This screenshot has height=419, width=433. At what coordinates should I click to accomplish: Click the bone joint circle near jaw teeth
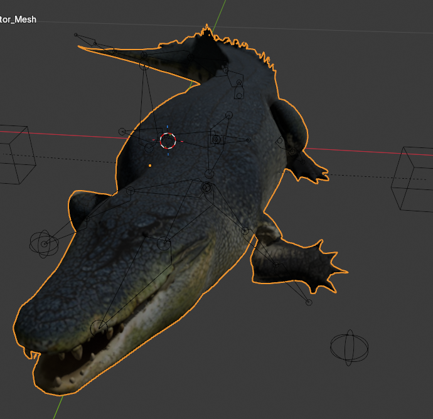coord(99,328)
